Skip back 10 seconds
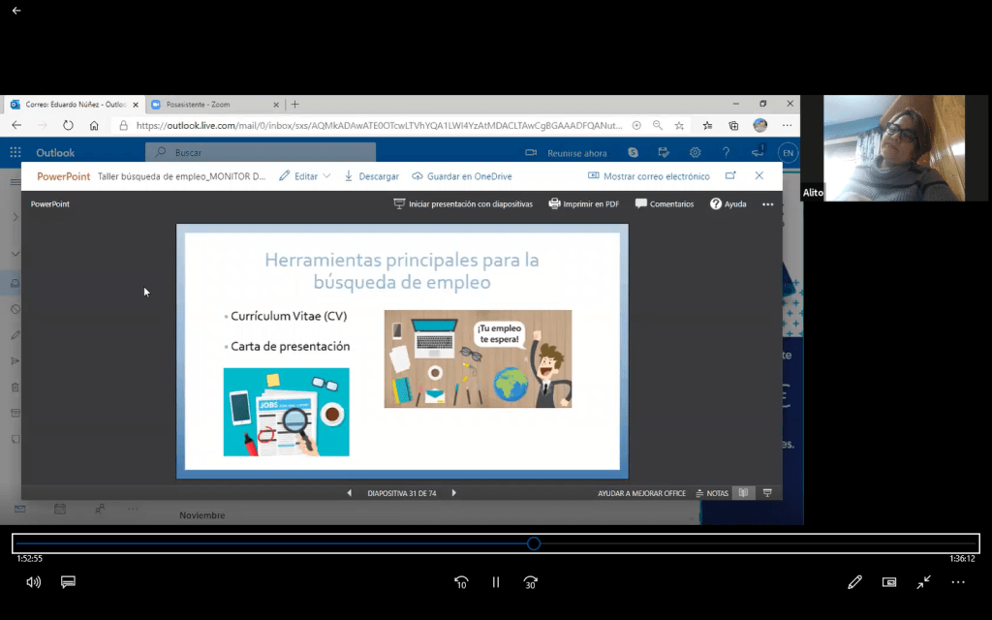The height and width of the screenshot is (620, 992). (x=461, y=582)
